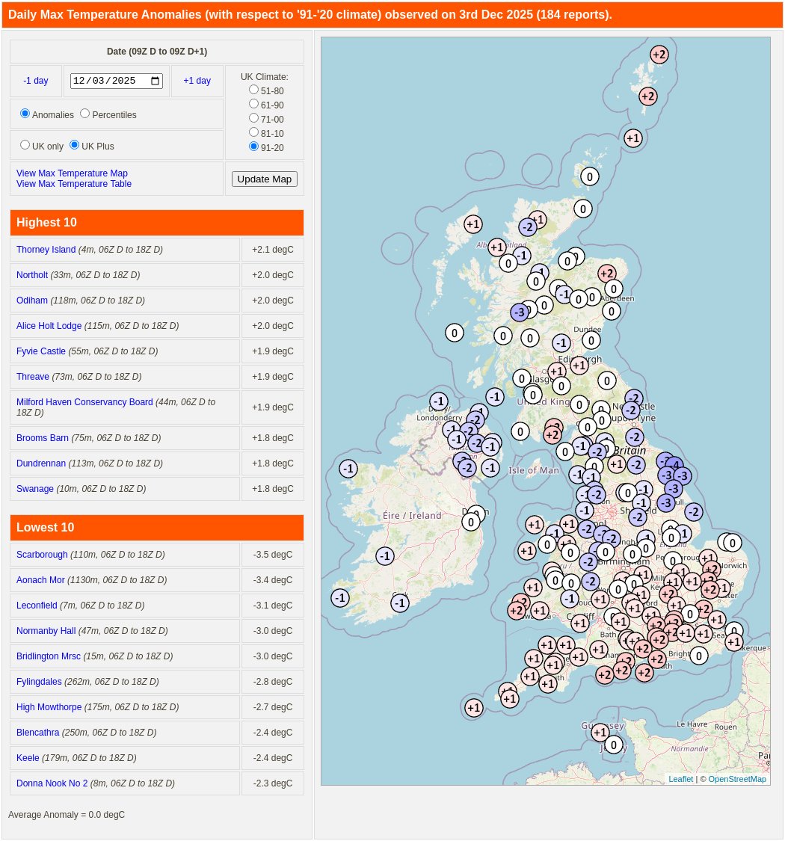Image resolution: width=785 pixels, height=841 pixels.
Task: Open the Leconfield station link
Action: coord(37,606)
